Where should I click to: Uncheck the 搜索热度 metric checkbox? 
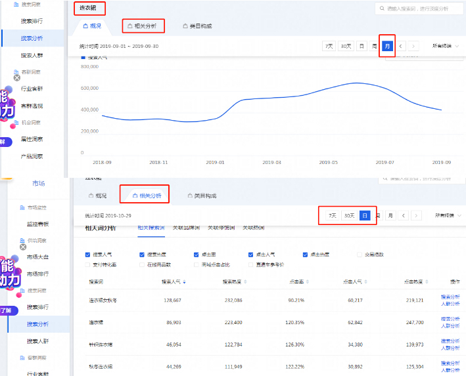coord(143,255)
